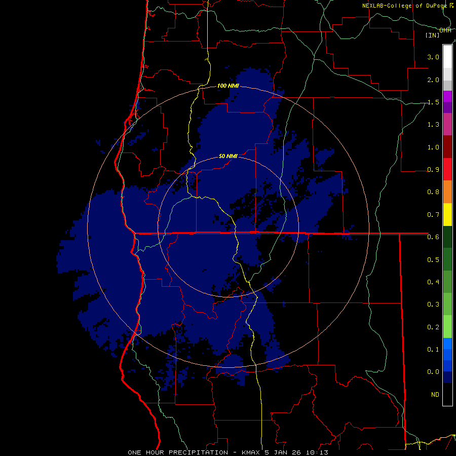
Task: Select the bright red swatch beside 0.9
Action: coord(447,169)
